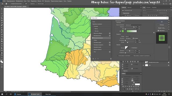Screen dimensions: 172x96
Task: Open the Символ panel menu
Action: pyautogui.click(x=141, y=74)
